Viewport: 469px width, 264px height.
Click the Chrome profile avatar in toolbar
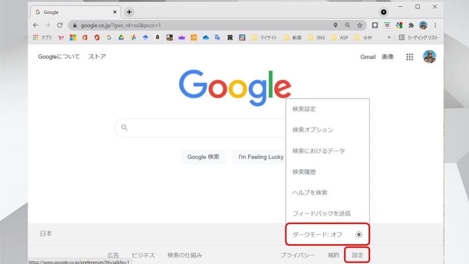click(423, 26)
